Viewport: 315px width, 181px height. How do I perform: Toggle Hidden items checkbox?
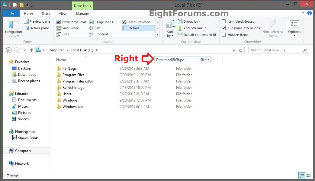click(x=224, y=35)
